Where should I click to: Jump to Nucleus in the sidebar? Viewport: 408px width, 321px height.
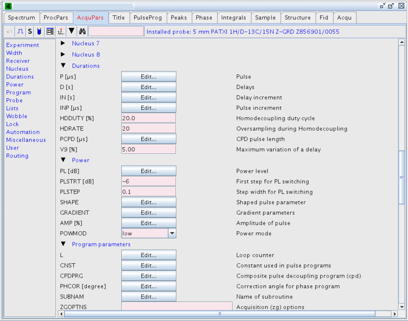(x=17, y=69)
